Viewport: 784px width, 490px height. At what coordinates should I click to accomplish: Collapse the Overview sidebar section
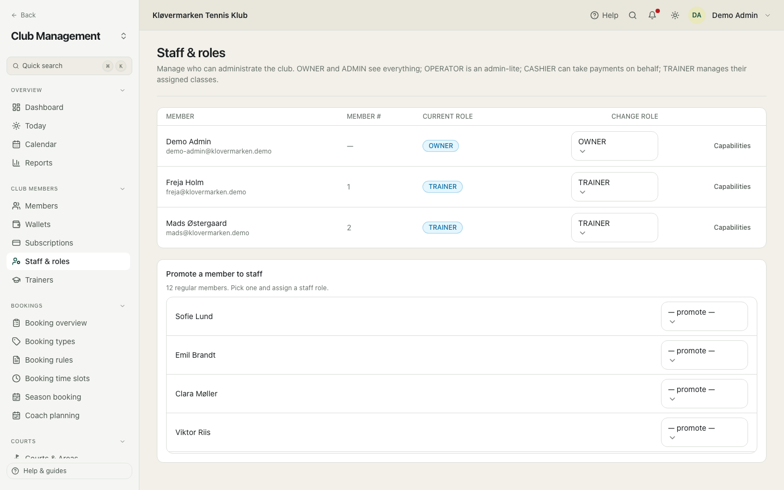click(122, 90)
